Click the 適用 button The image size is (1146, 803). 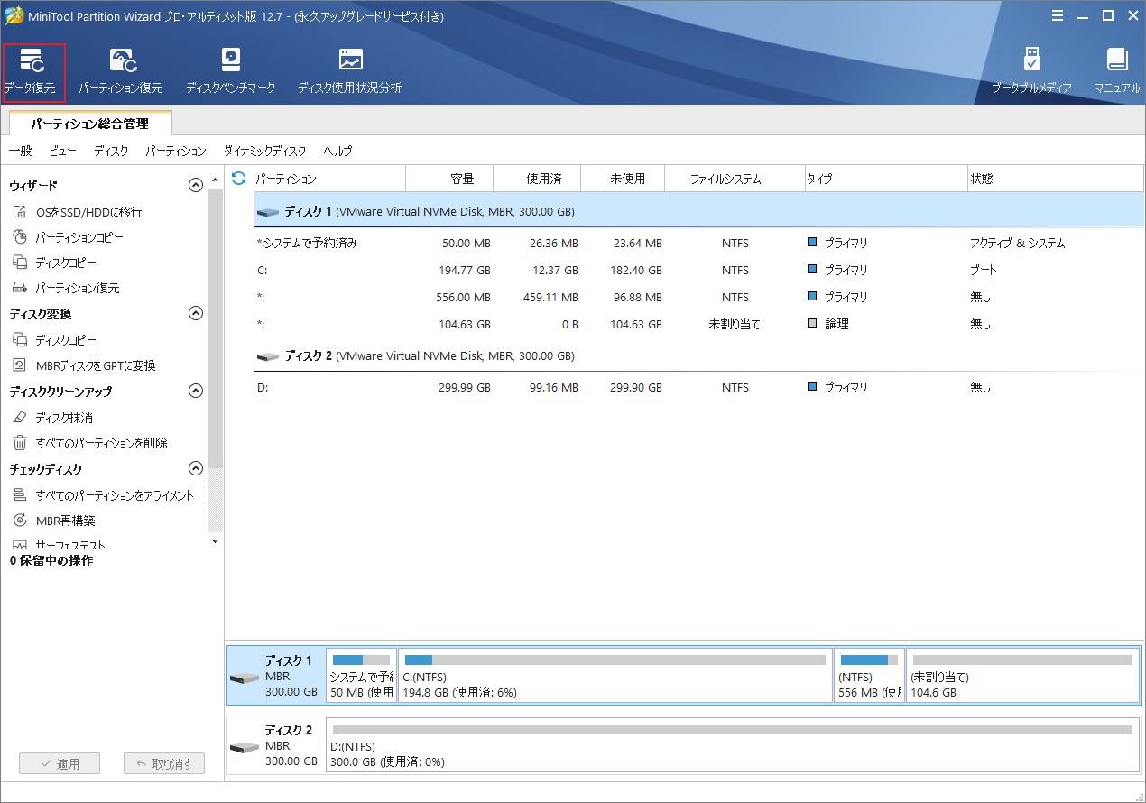point(60,763)
